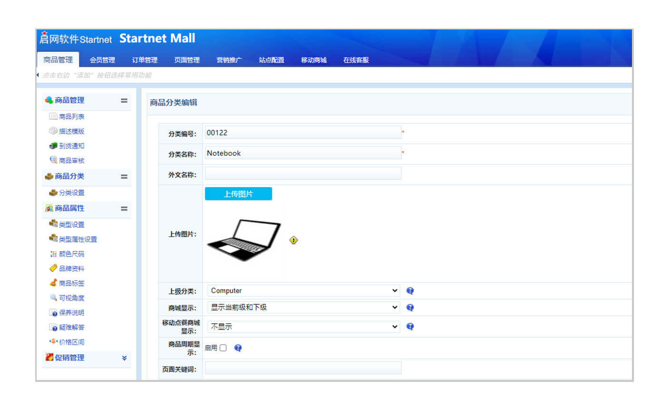Switch to the 订单管理 tab

tap(145, 60)
